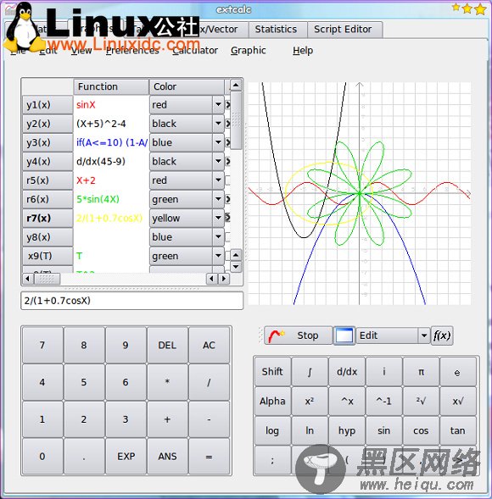Screen dimensions: 492x499
Task: Open the y1(x) red color dropdown
Action: click(x=187, y=105)
